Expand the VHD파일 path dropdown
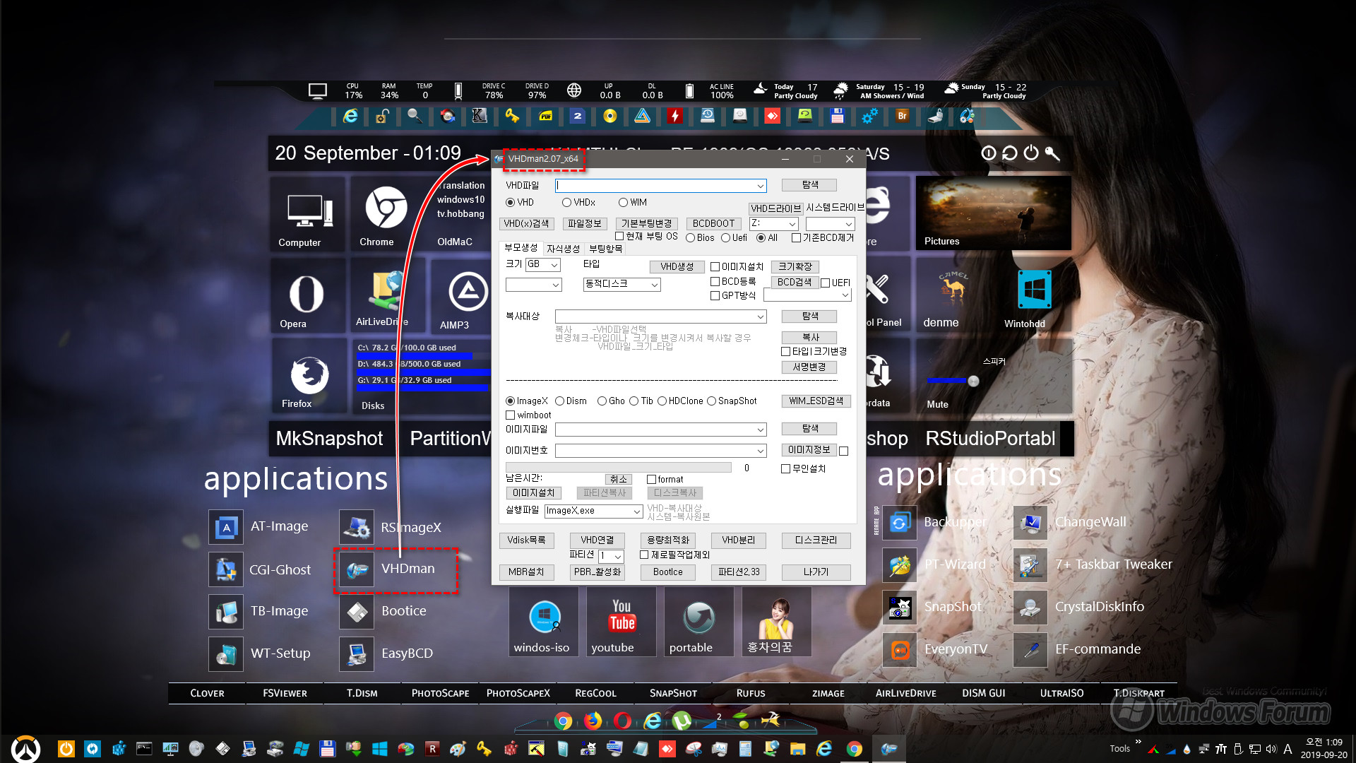This screenshot has width=1356, height=763. click(x=760, y=186)
